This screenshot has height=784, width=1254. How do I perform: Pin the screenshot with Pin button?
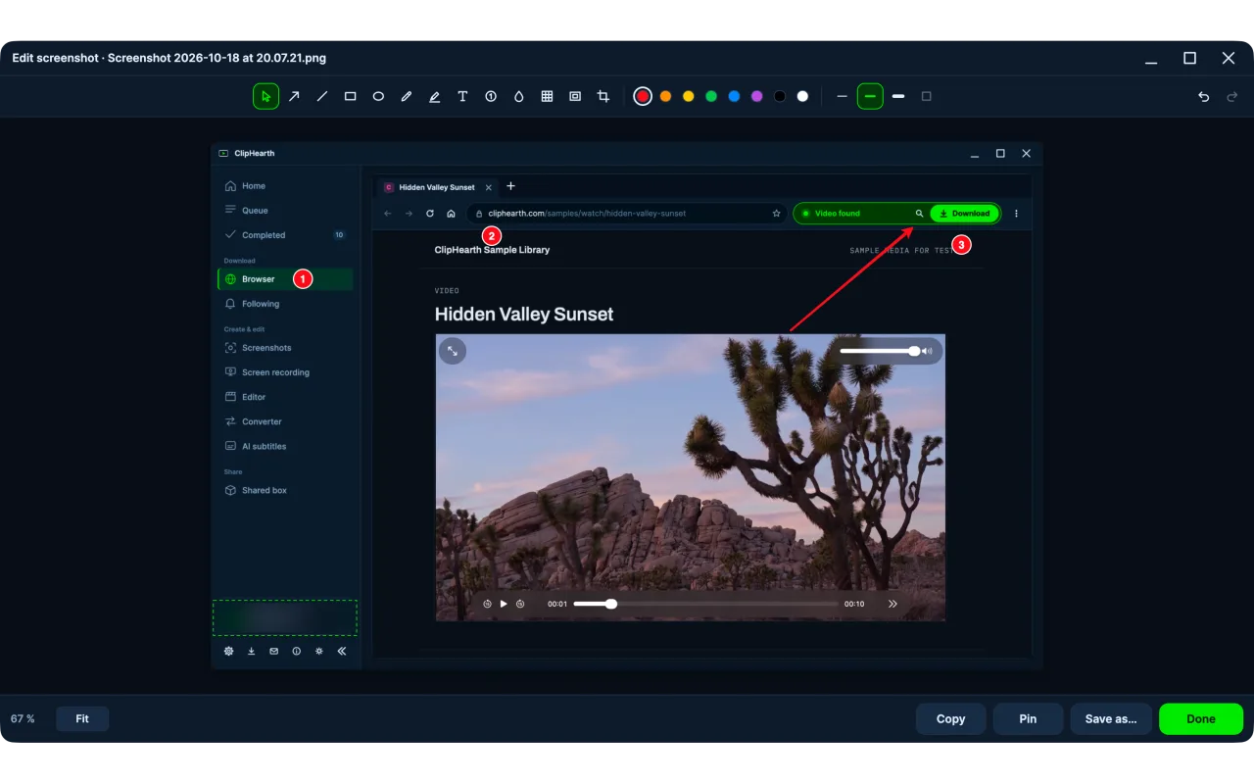[x=1028, y=718]
